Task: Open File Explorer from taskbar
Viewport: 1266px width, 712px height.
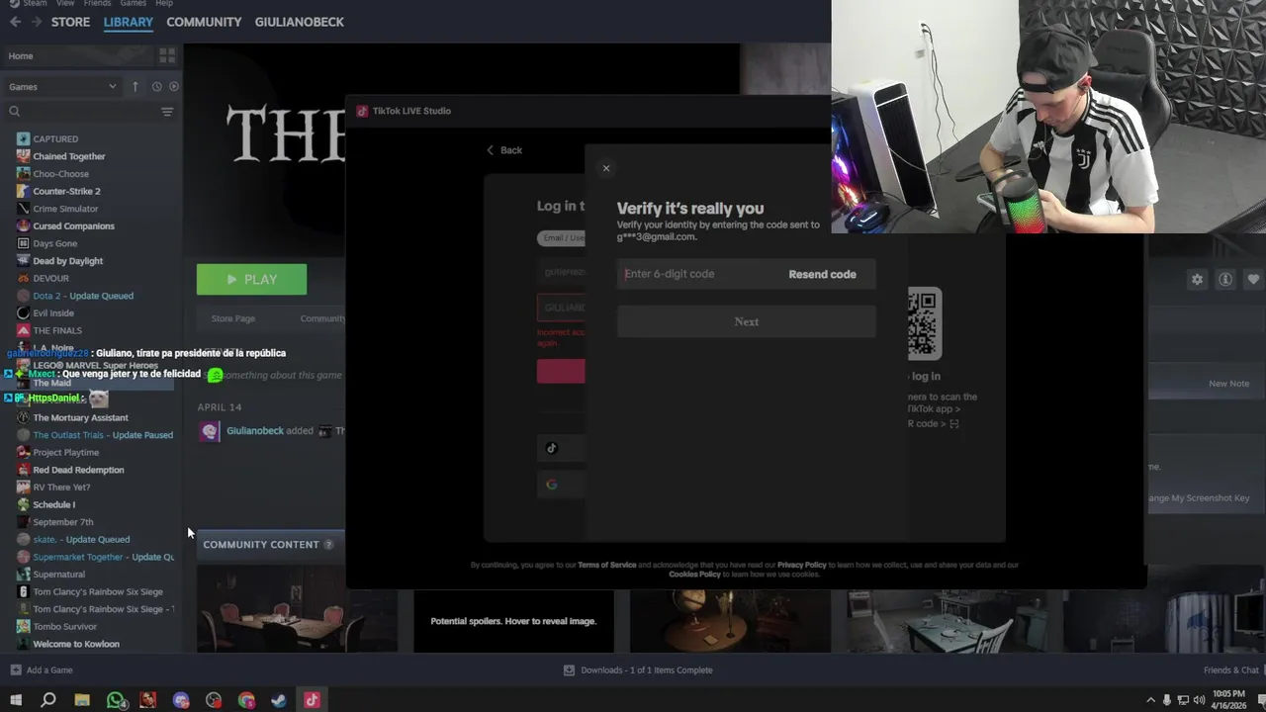Action: pyautogui.click(x=82, y=700)
